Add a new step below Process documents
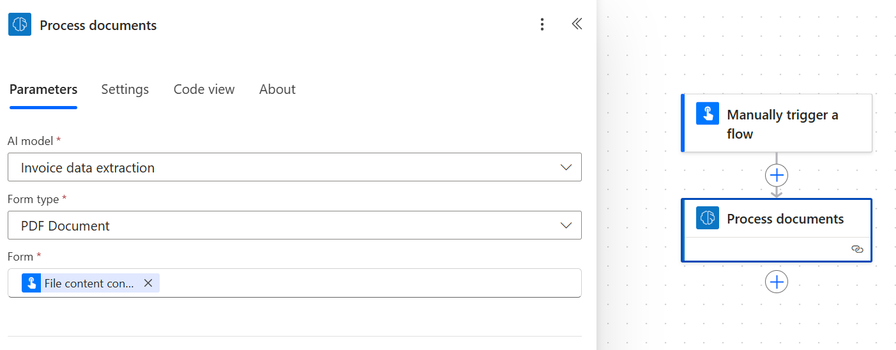The width and height of the screenshot is (896, 350). [x=777, y=282]
